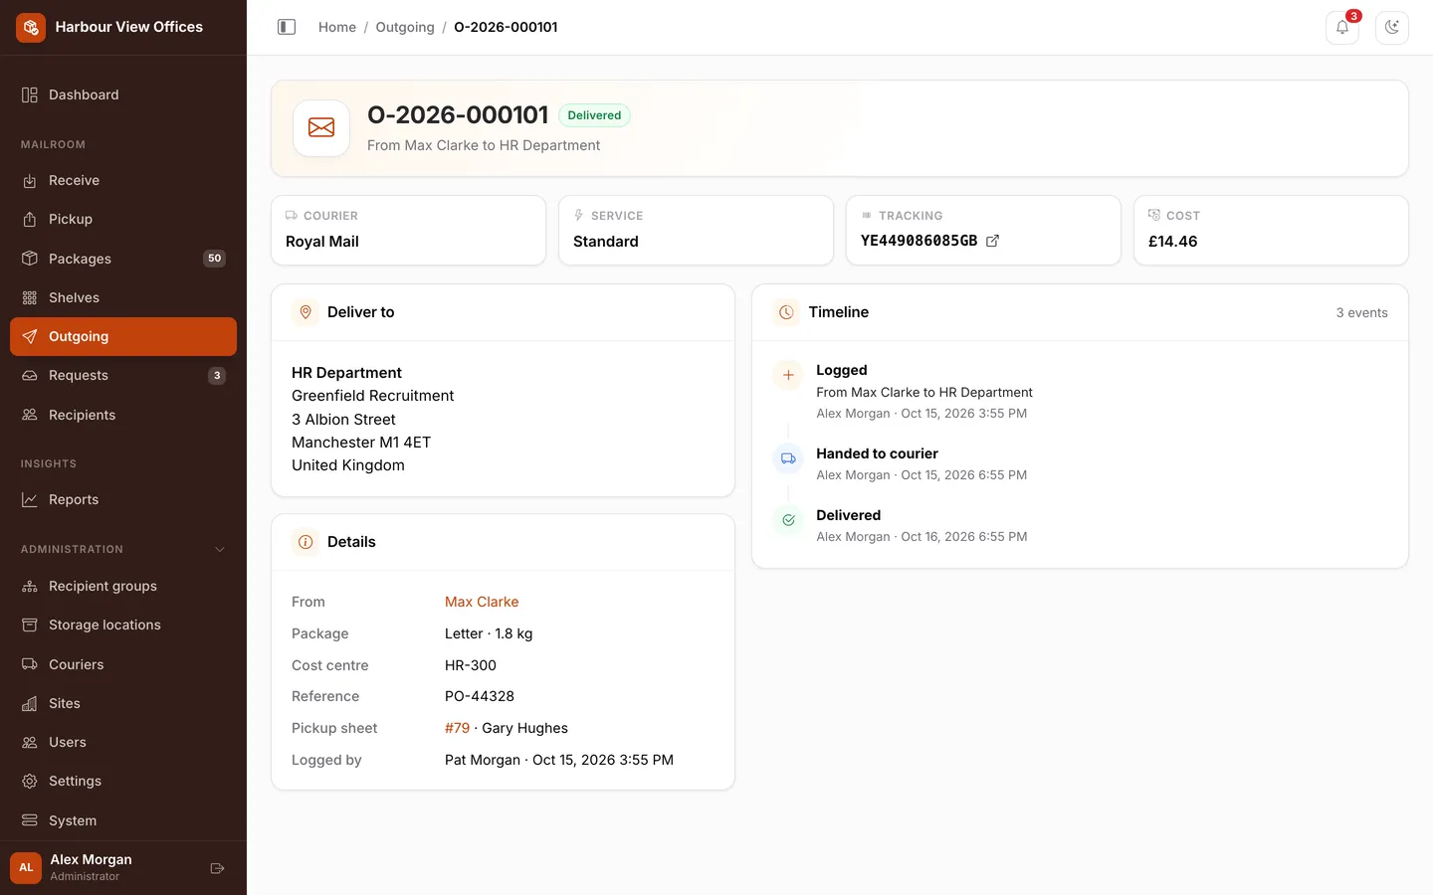Click the log out icon
Image resolution: width=1433 pixels, height=895 pixels.
pos(217,868)
